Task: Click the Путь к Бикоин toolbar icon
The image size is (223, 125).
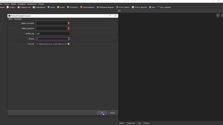Action: point(158,7)
